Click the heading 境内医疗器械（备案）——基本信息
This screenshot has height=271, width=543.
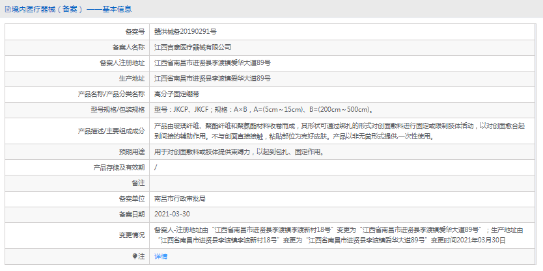[x=72, y=9]
